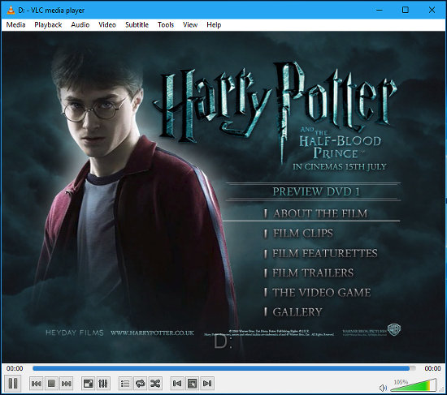The image size is (447, 395).
Task: Toggle fullscreen video mode
Action: pyautogui.click(x=88, y=384)
